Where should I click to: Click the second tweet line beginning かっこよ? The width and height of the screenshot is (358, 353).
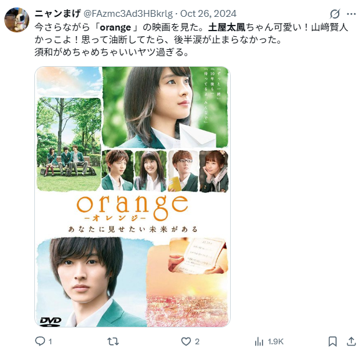pyautogui.click(x=158, y=40)
